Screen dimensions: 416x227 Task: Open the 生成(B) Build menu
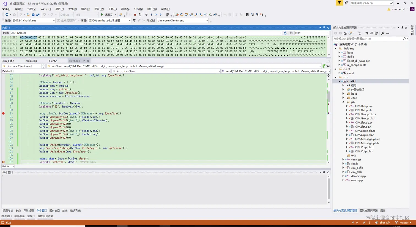[72, 9]
